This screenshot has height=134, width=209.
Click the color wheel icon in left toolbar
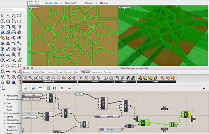tap(19, 77)
